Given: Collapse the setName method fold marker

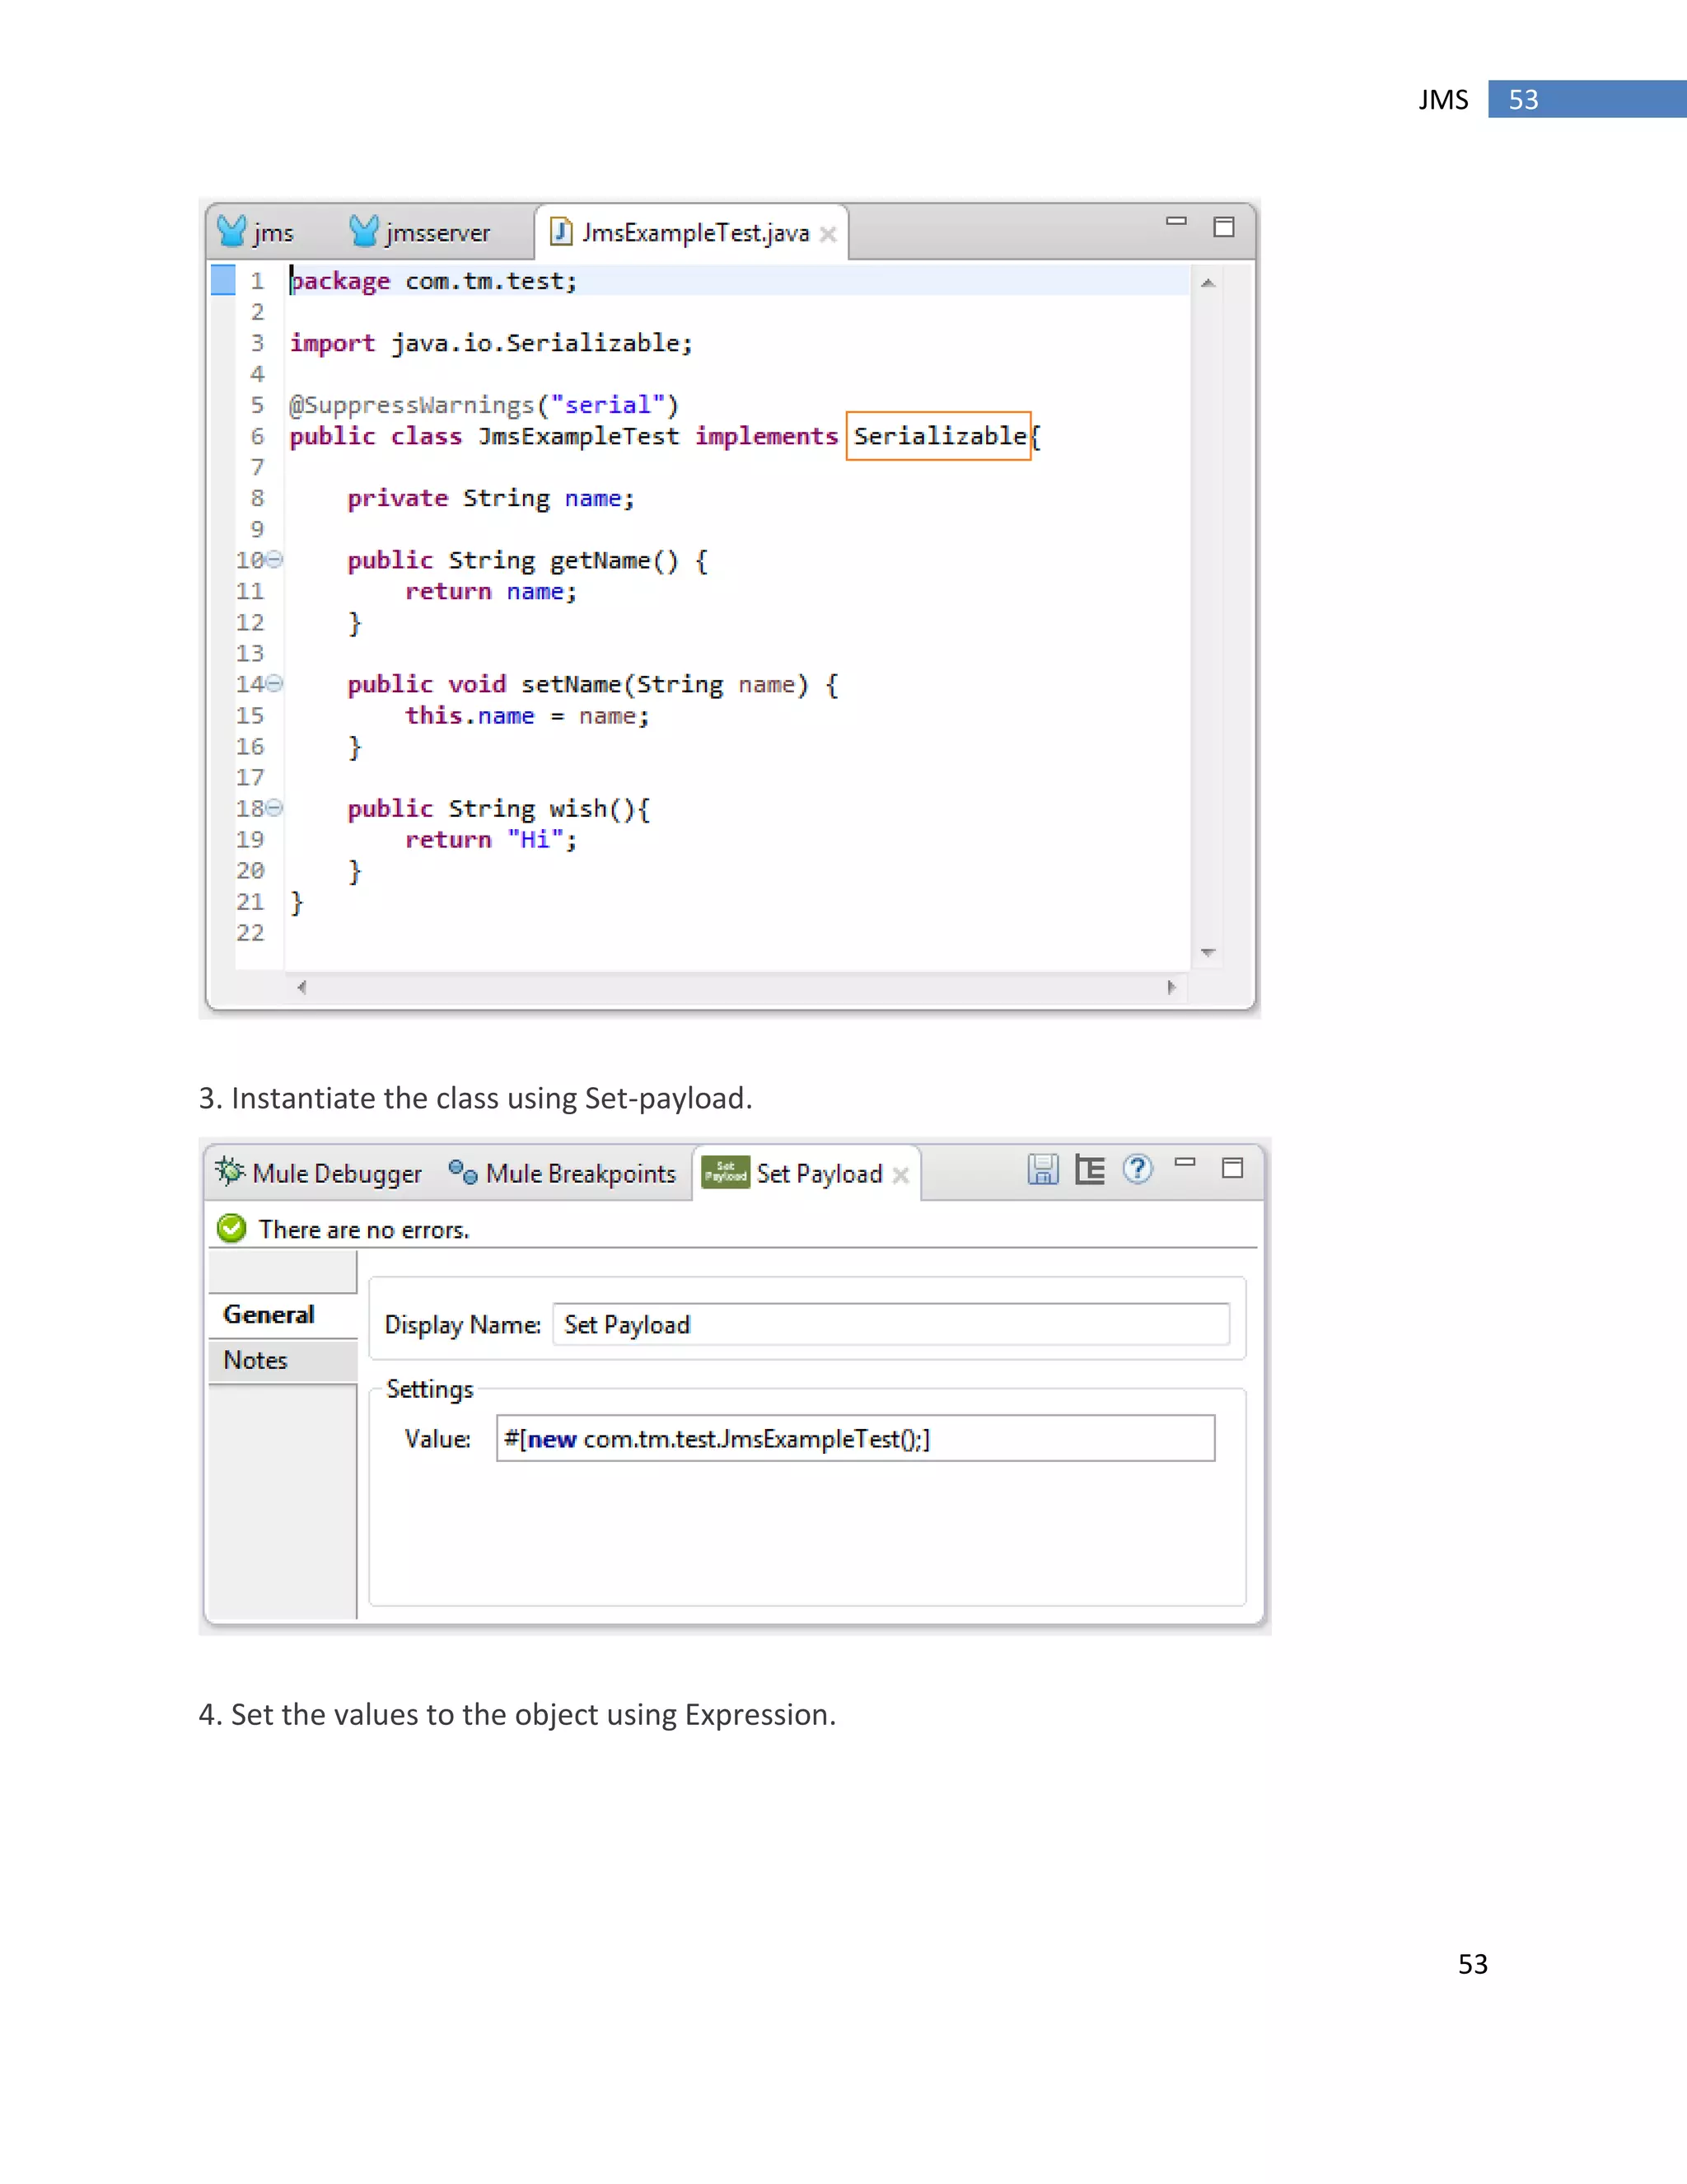Looking at the screenshot, I should point(275,683).
